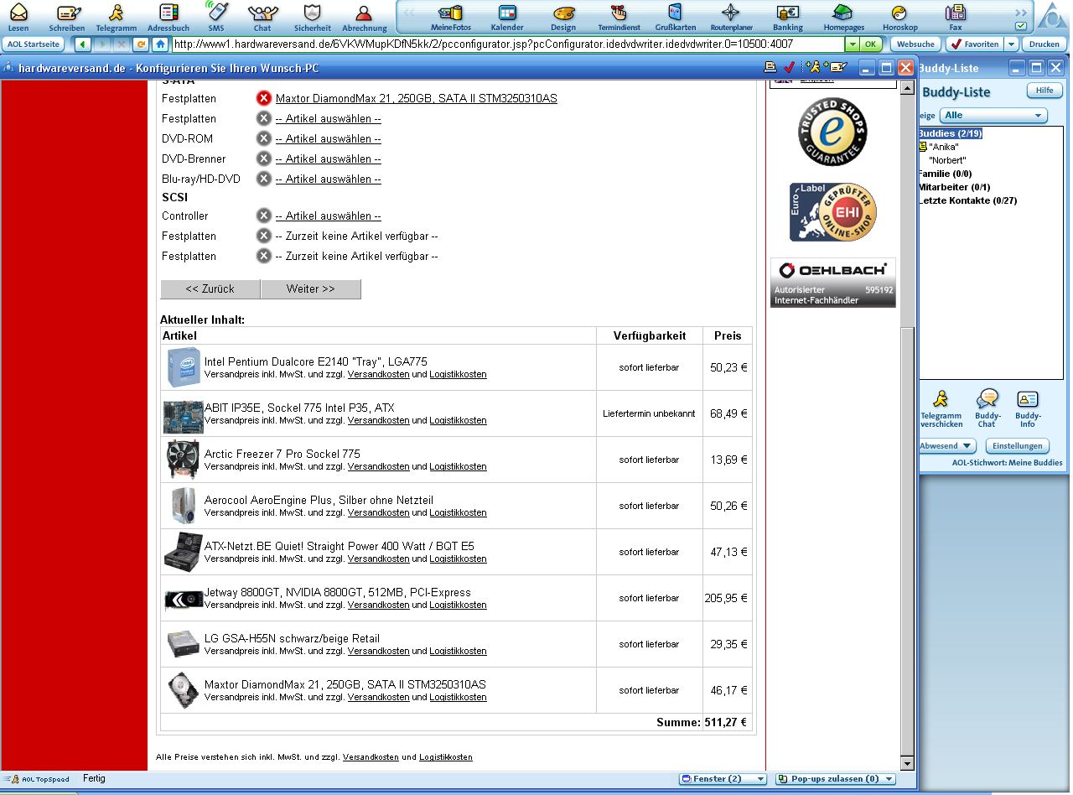Open the Favoriten dropdown arrow
1073x795 pixels.
tap(1011, 44)
